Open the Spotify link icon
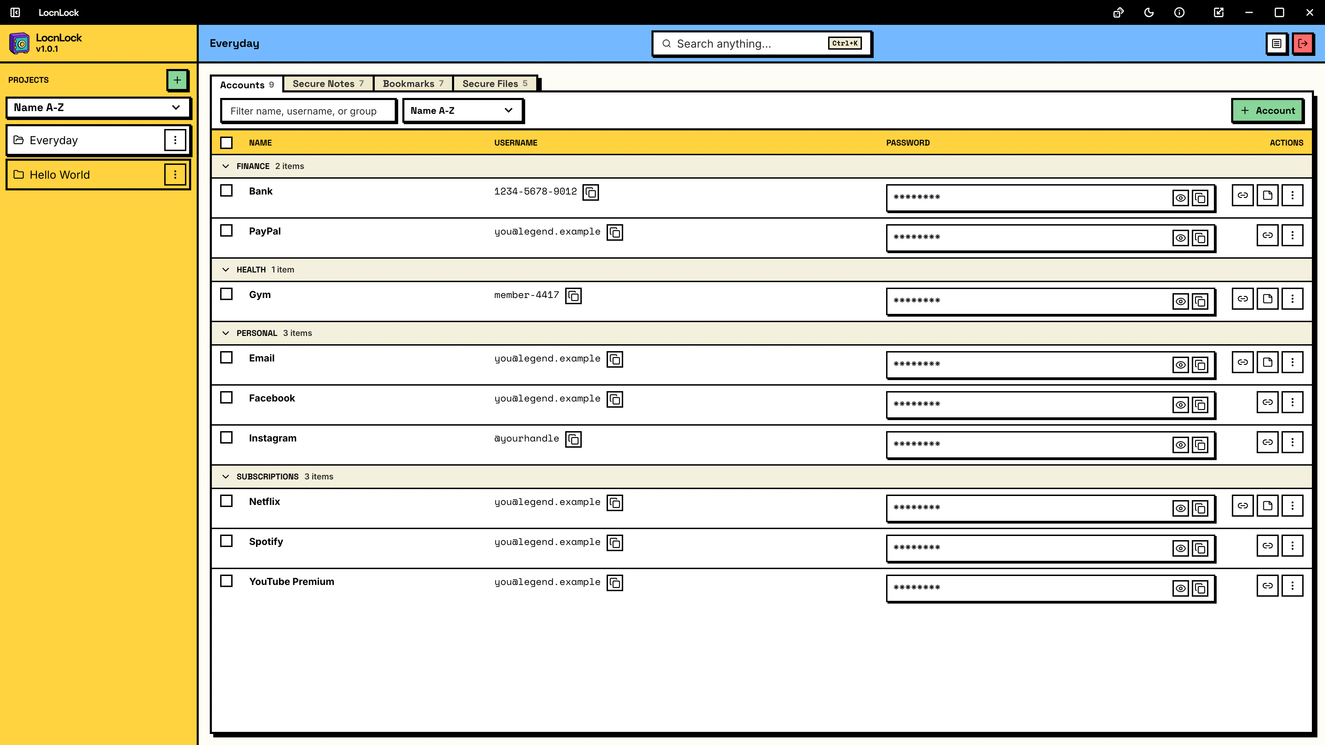Image resolution: width=1325 pixels, height=745 pixels. pos(1267,546)
